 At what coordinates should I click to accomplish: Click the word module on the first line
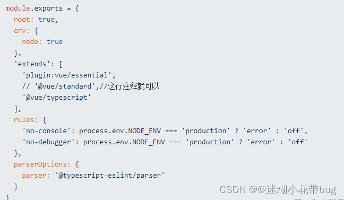[x=18, y=8]
